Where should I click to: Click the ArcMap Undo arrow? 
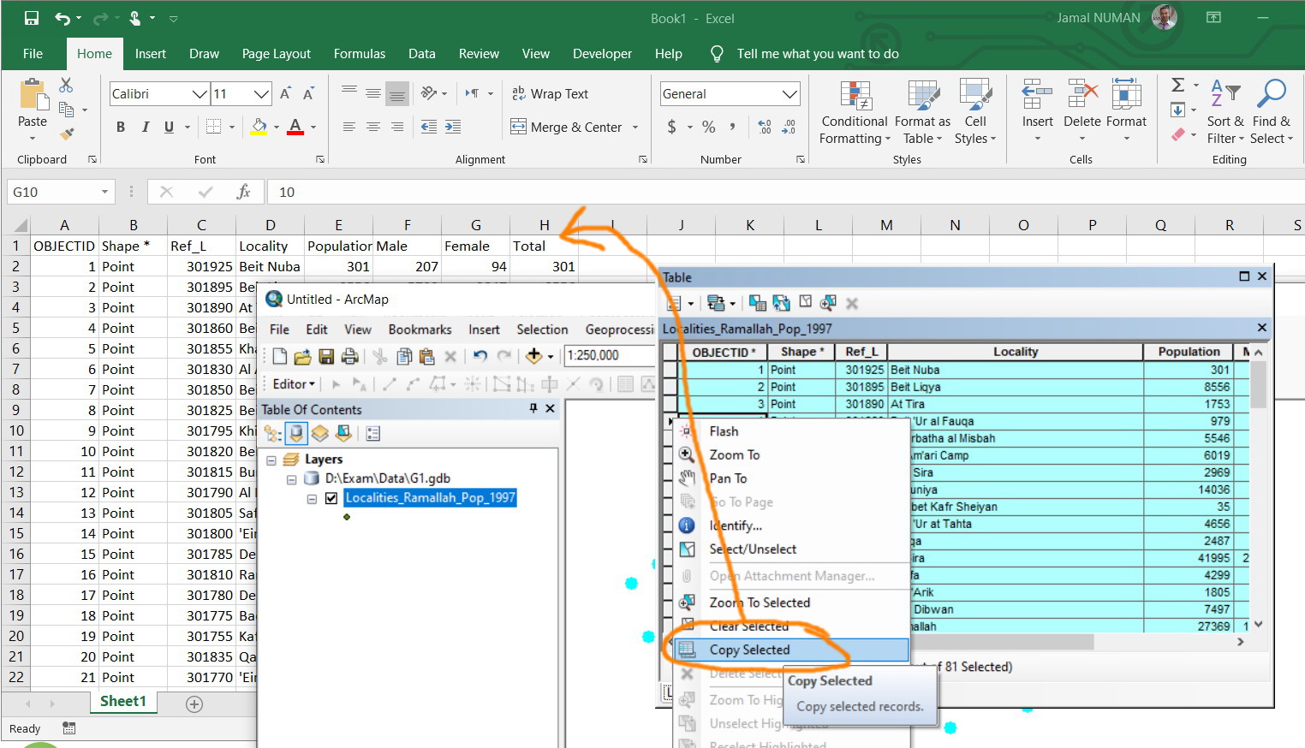tap(480, 356)
